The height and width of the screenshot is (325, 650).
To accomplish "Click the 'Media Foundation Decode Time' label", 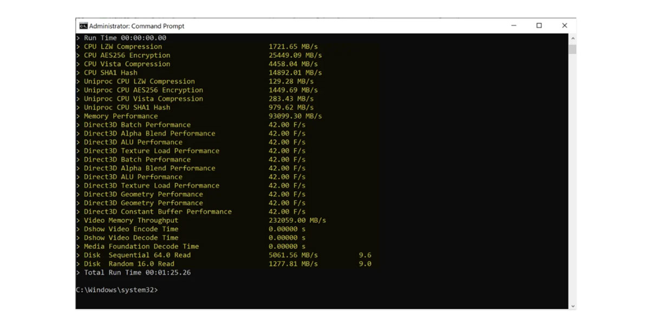I will pos(141,246).
